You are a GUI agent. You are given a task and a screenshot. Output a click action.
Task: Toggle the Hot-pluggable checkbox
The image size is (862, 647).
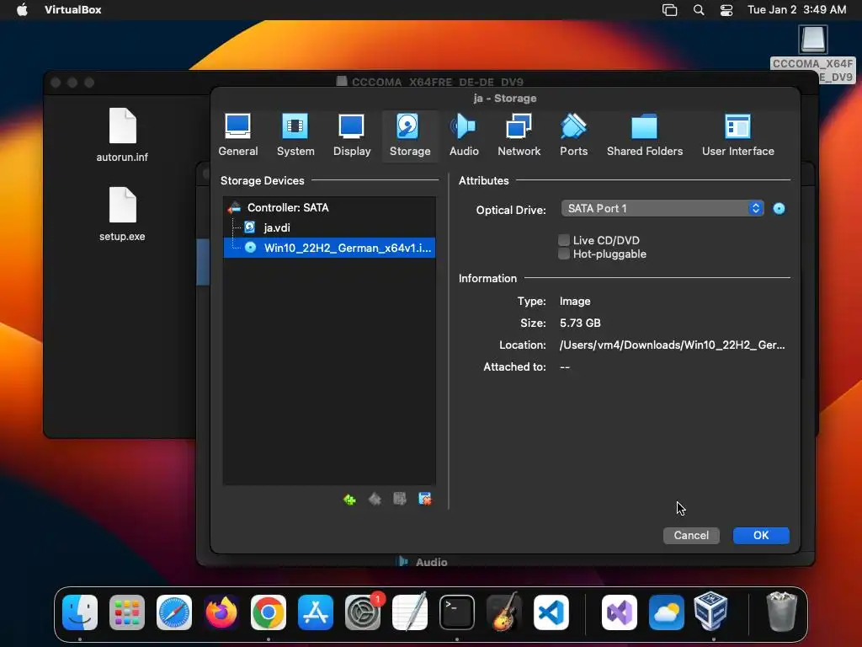click(563, 254)
